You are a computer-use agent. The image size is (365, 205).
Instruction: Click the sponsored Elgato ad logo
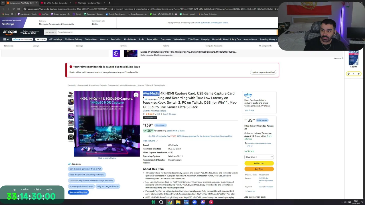click(116, 53)
